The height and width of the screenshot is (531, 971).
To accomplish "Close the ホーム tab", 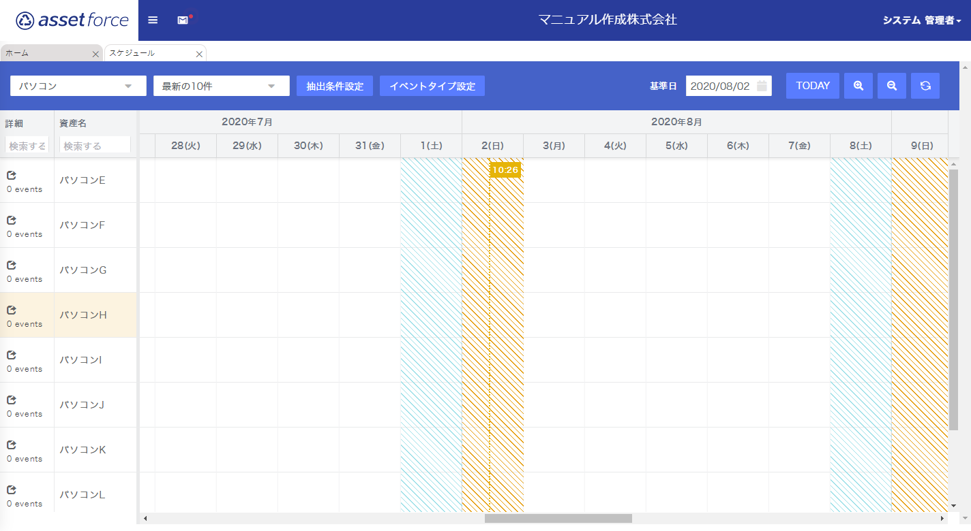I will [95, 54].
